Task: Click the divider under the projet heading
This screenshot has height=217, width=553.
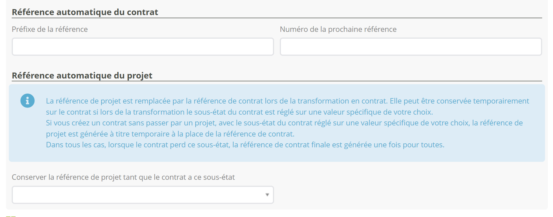Action: pyautogui.click(x=277, y=81)
